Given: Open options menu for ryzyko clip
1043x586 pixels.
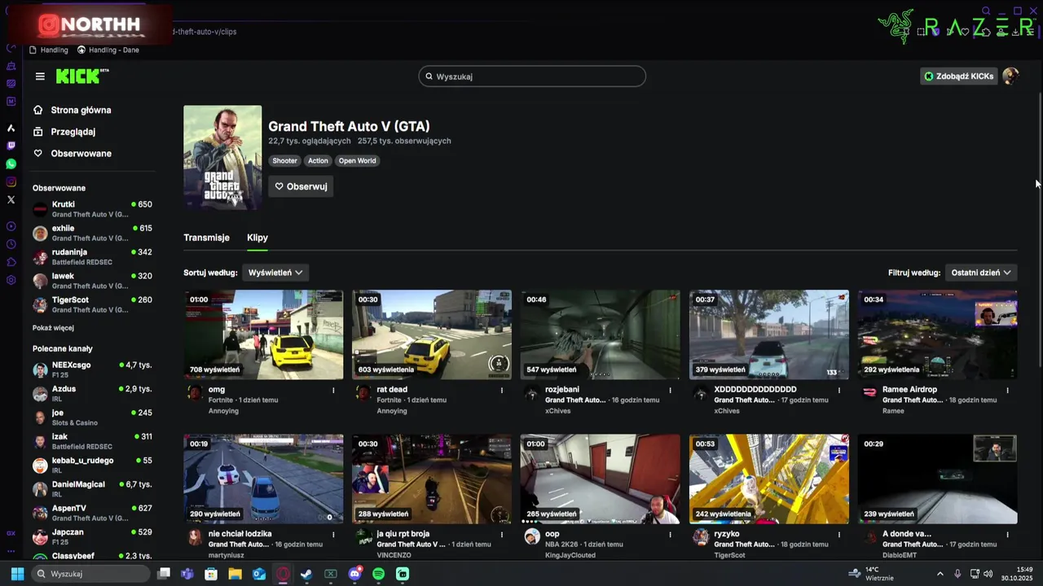Looking at the screenshot, I should click(839, 535).
